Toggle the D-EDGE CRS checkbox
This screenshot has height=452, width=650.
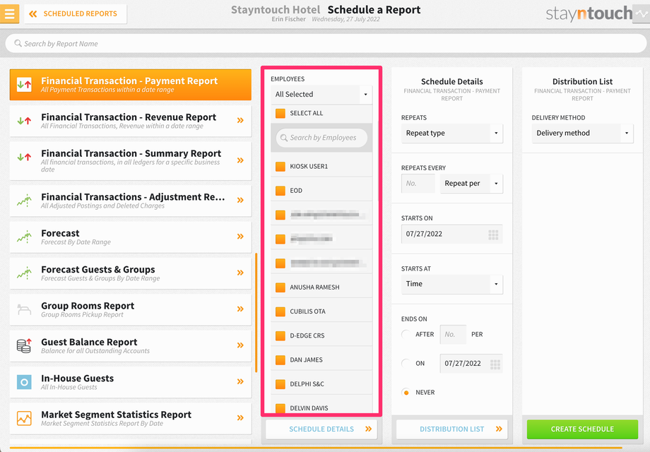(x=280, y=335)
